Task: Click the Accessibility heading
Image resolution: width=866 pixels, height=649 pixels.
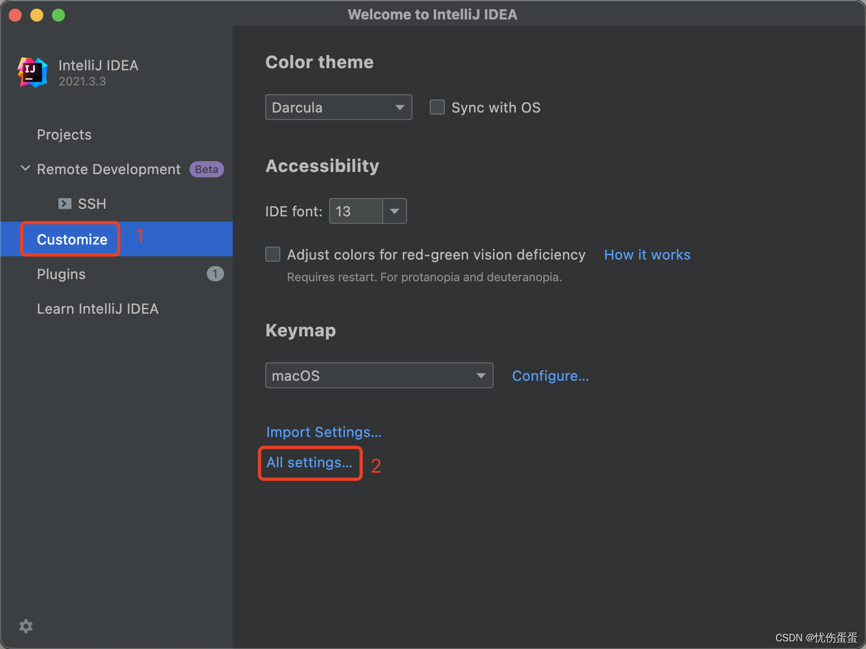Action: 322,166
